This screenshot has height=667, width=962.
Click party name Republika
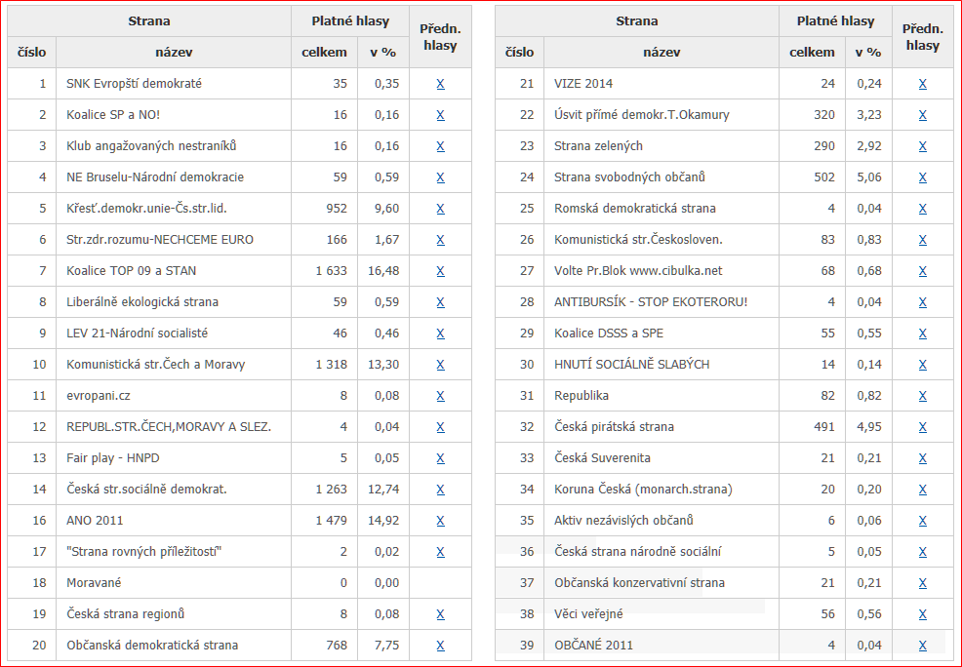coord(581,395)
